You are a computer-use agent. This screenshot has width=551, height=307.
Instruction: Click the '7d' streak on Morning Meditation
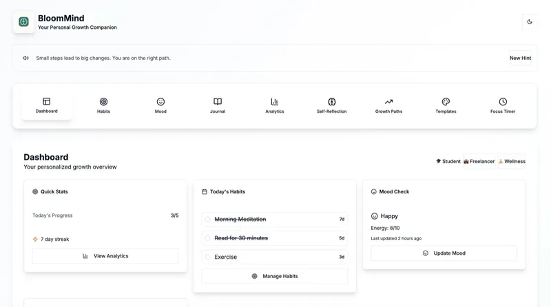click(342, 219)
